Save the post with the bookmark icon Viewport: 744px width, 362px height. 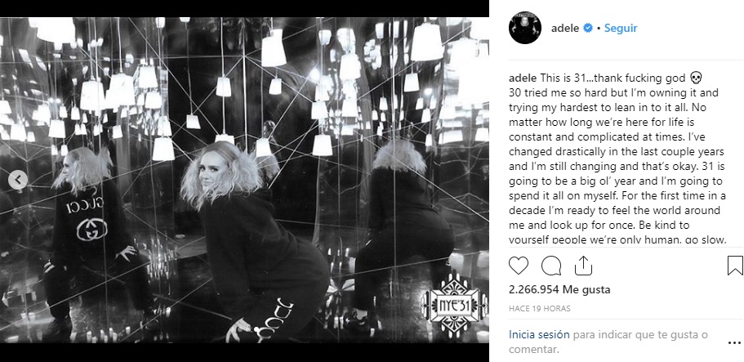coord(734,266)
